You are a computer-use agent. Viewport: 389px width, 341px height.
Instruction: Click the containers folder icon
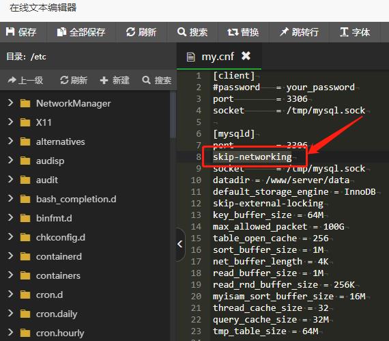click(x=25, y=275)
